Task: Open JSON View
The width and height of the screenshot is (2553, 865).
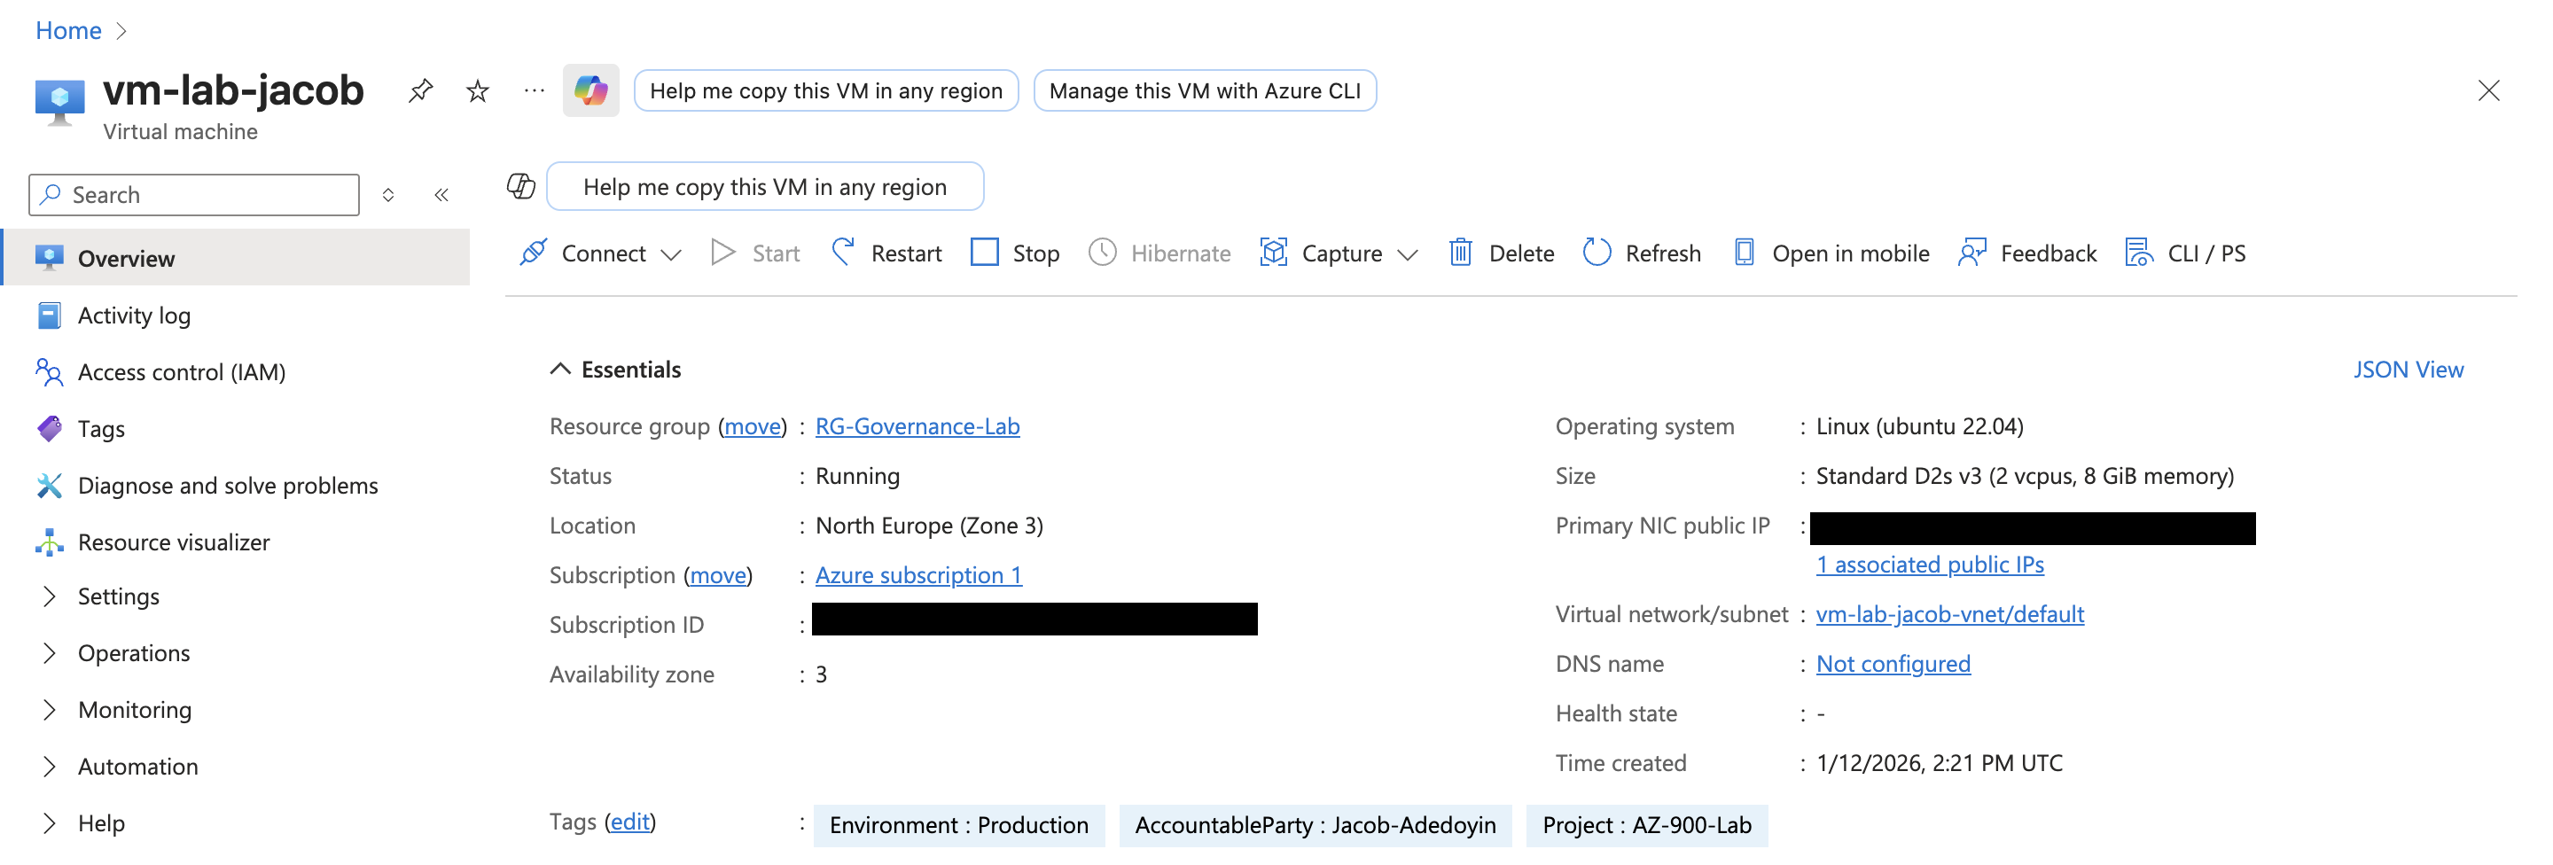Action: click(x=2408, y=370)
